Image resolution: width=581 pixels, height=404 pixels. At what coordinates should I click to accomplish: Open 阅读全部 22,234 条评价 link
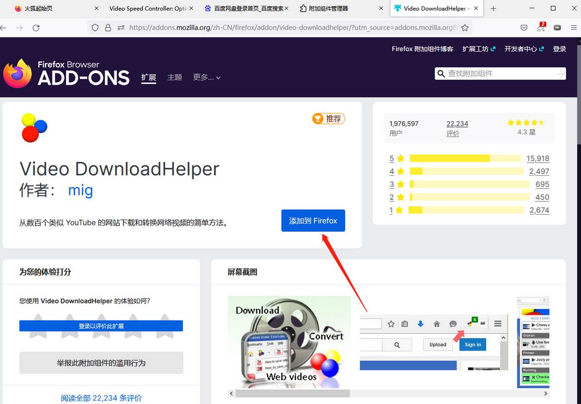point(101,398)
